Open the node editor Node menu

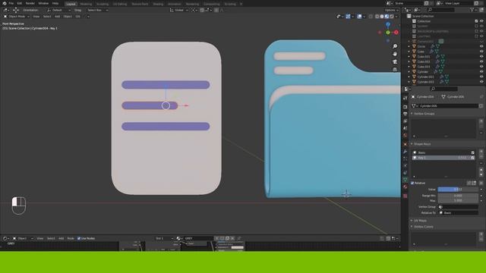coord(71,238)
